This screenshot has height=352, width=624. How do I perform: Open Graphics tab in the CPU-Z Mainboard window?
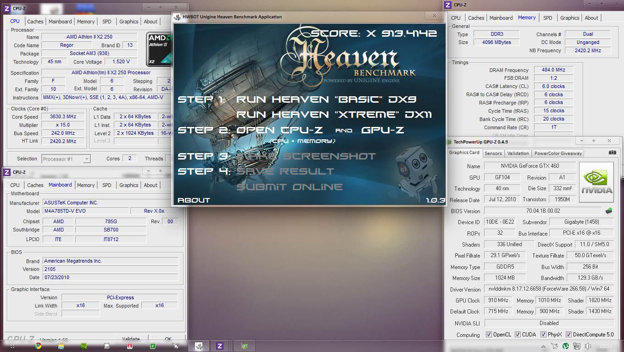128,185
